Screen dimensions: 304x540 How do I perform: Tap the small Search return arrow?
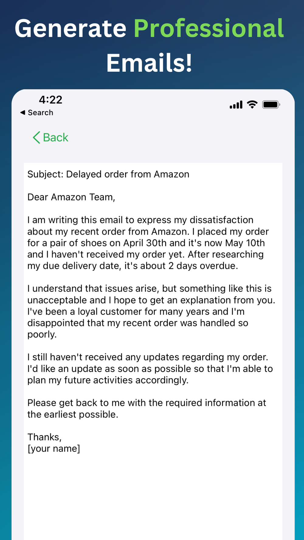pos(22,113)
